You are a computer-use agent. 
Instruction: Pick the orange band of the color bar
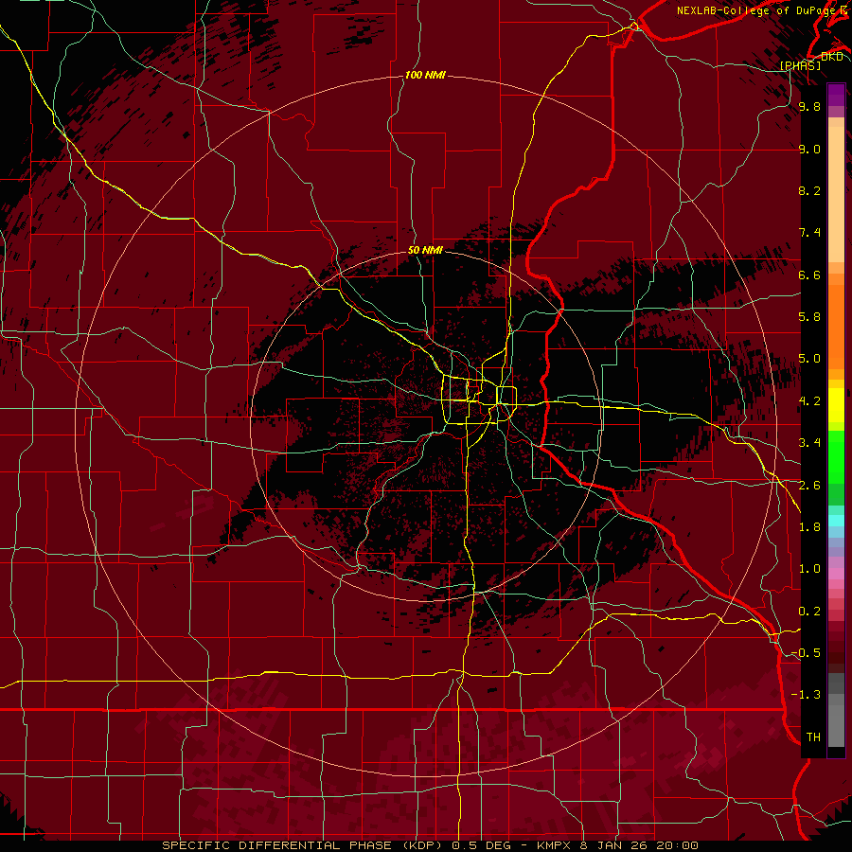pyautogui.click(x=836, y=326)
